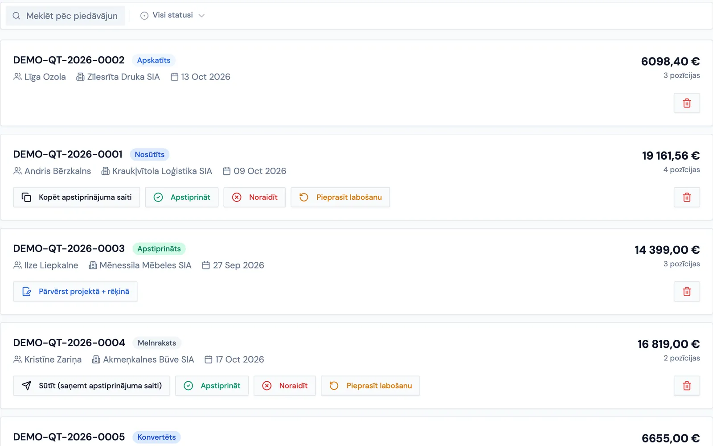
Task: Open quote title DEMO-QT-2026-0001
Action: [x=68, y=154]
